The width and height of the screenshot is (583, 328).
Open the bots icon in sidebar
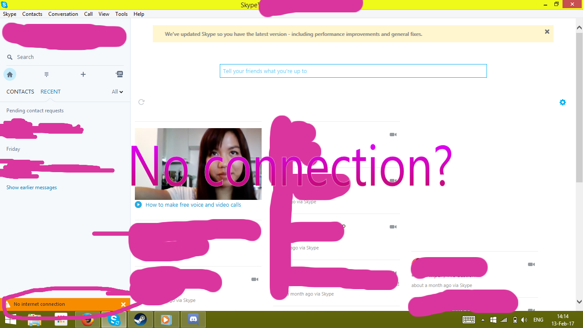tap(120, 74)
